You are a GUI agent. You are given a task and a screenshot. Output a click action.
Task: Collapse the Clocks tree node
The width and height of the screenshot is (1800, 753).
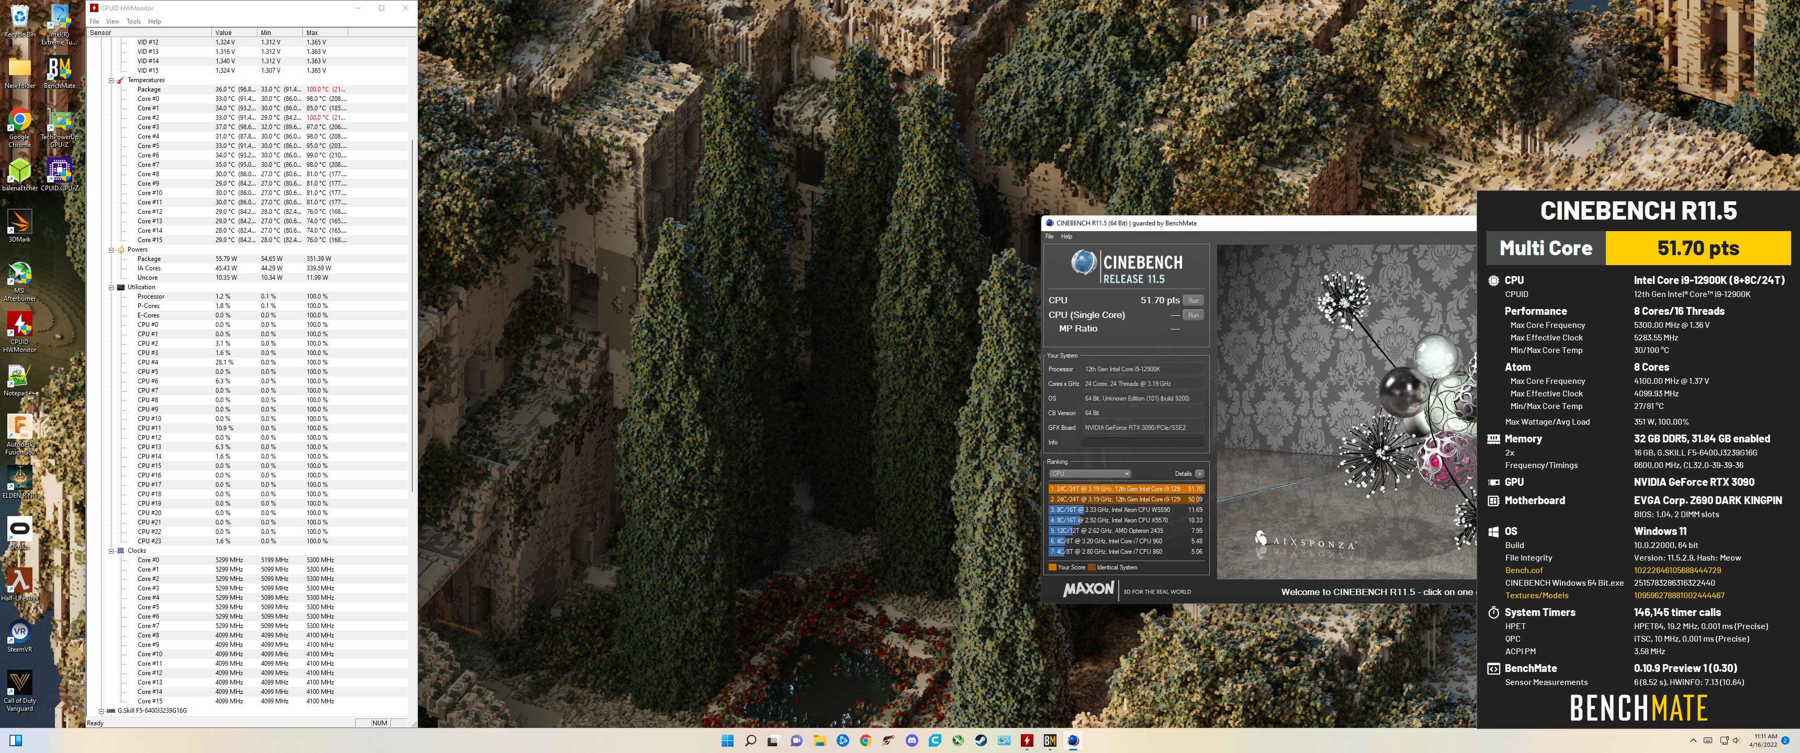pos(111,551)
